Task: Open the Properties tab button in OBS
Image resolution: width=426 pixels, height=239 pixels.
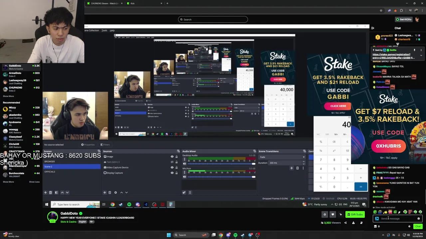Action: (x=88, y=145)
